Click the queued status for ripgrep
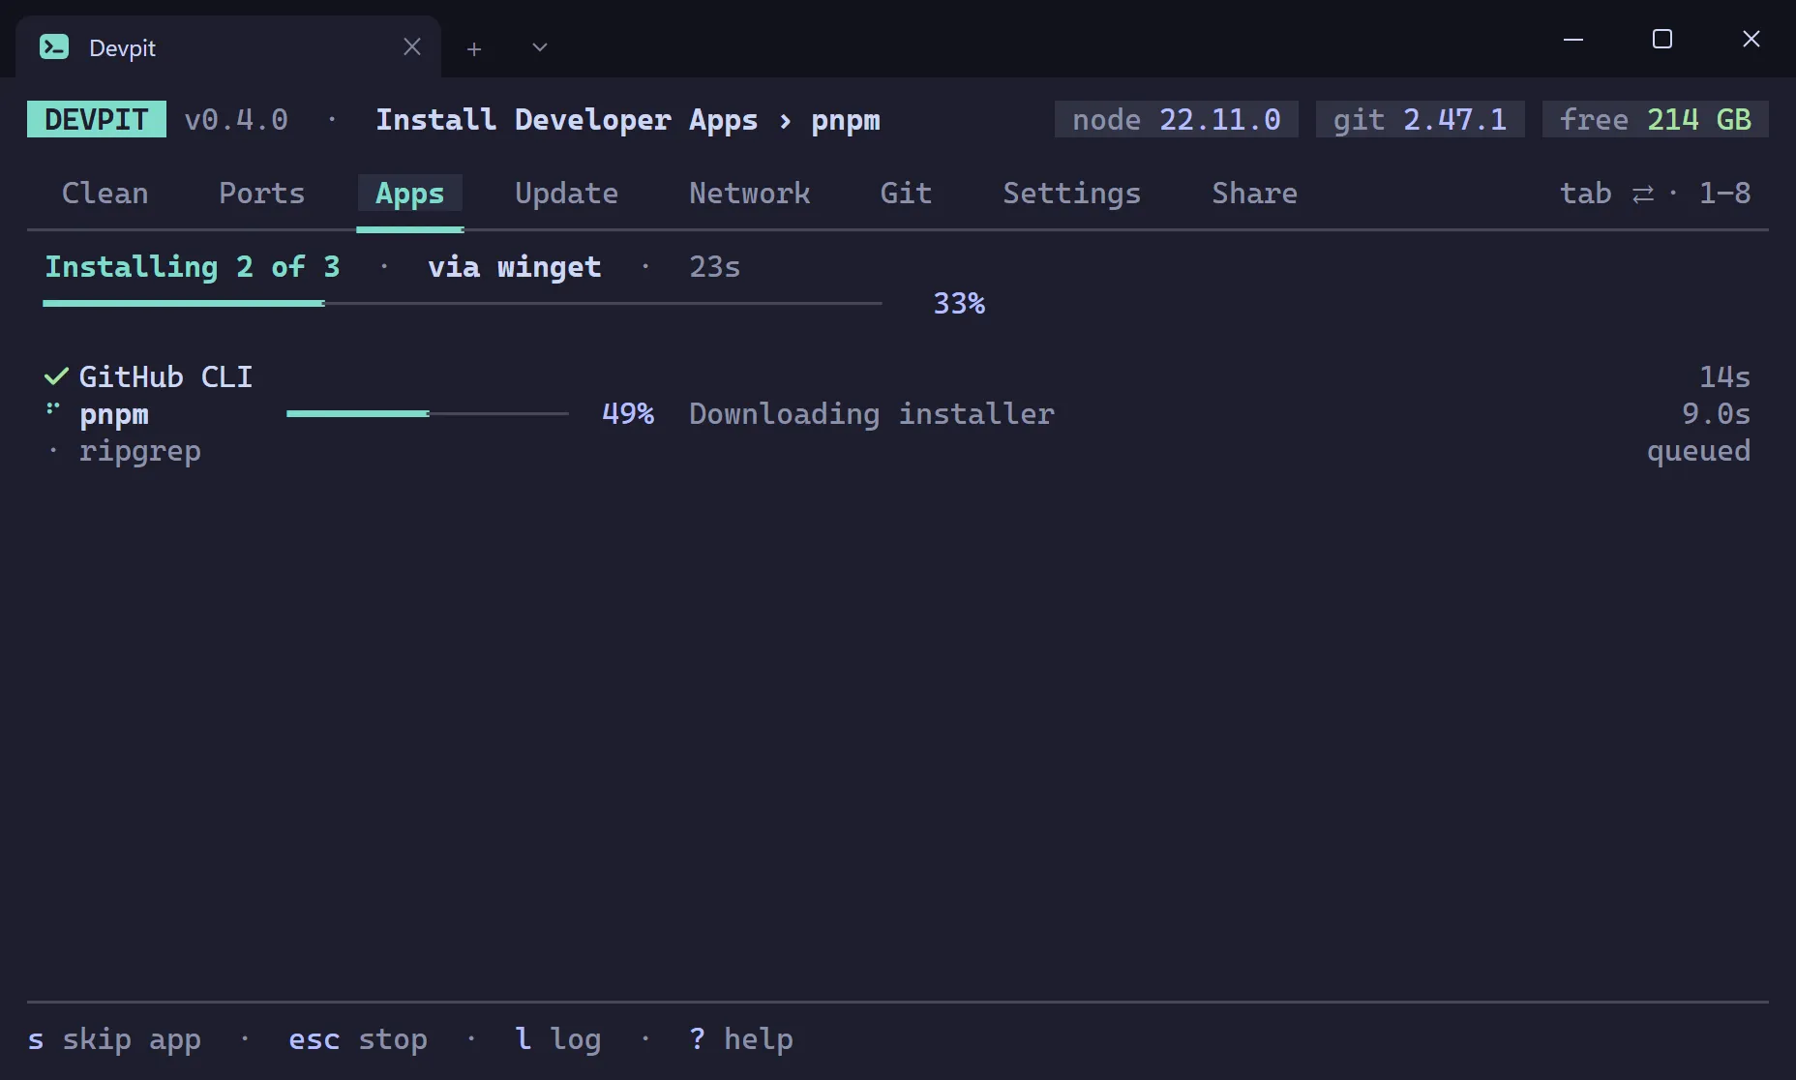The height and width of the screenshot is (1080, 1796). coord(1699,451)
